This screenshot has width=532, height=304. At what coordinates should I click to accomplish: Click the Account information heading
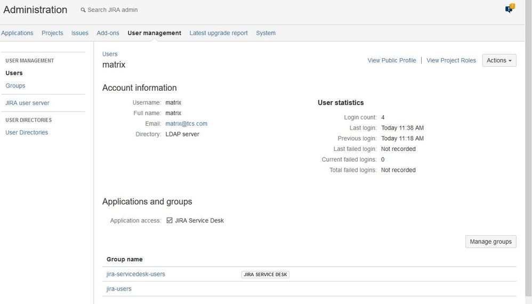(x=140, y=87)
